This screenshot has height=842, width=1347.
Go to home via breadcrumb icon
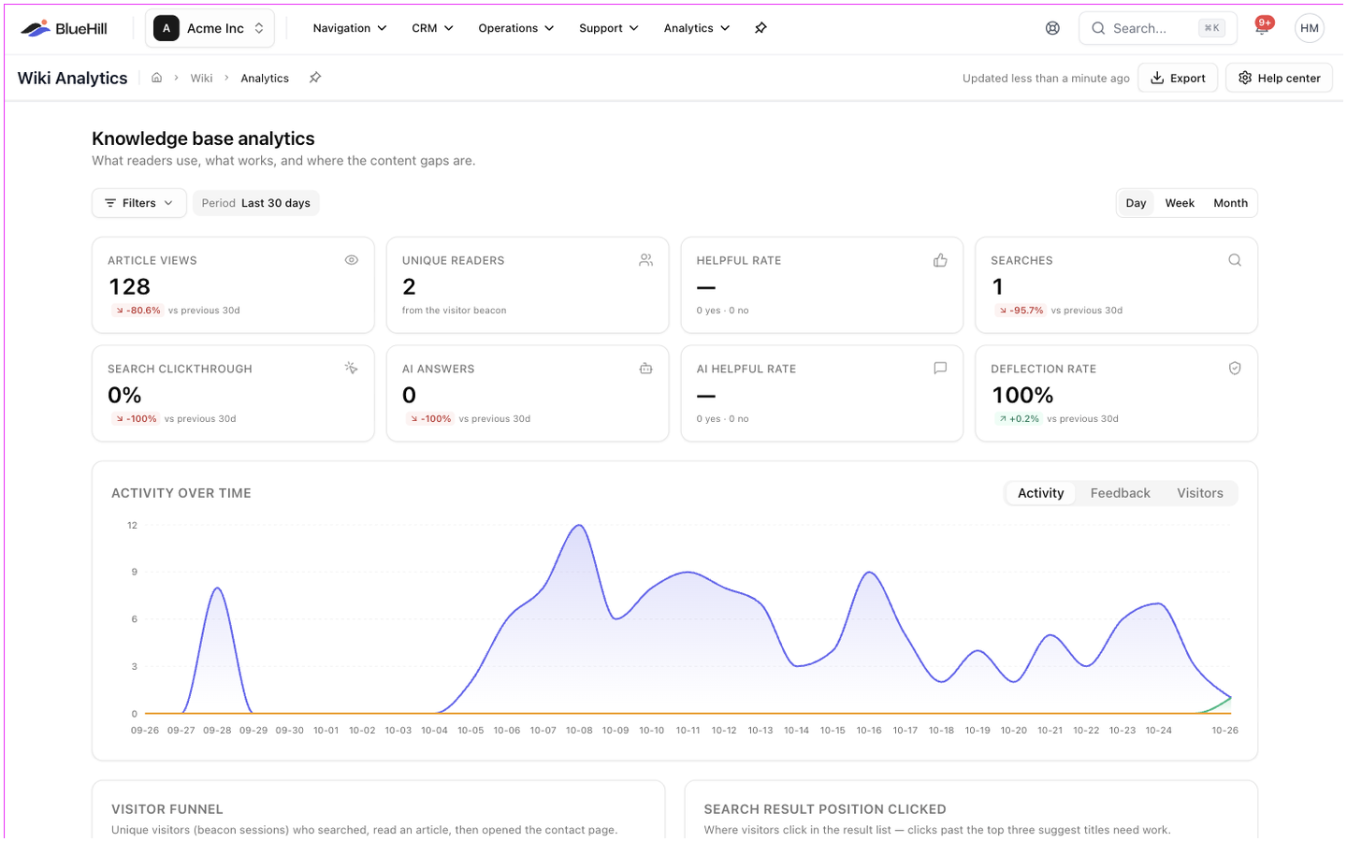tap(157, 78)
